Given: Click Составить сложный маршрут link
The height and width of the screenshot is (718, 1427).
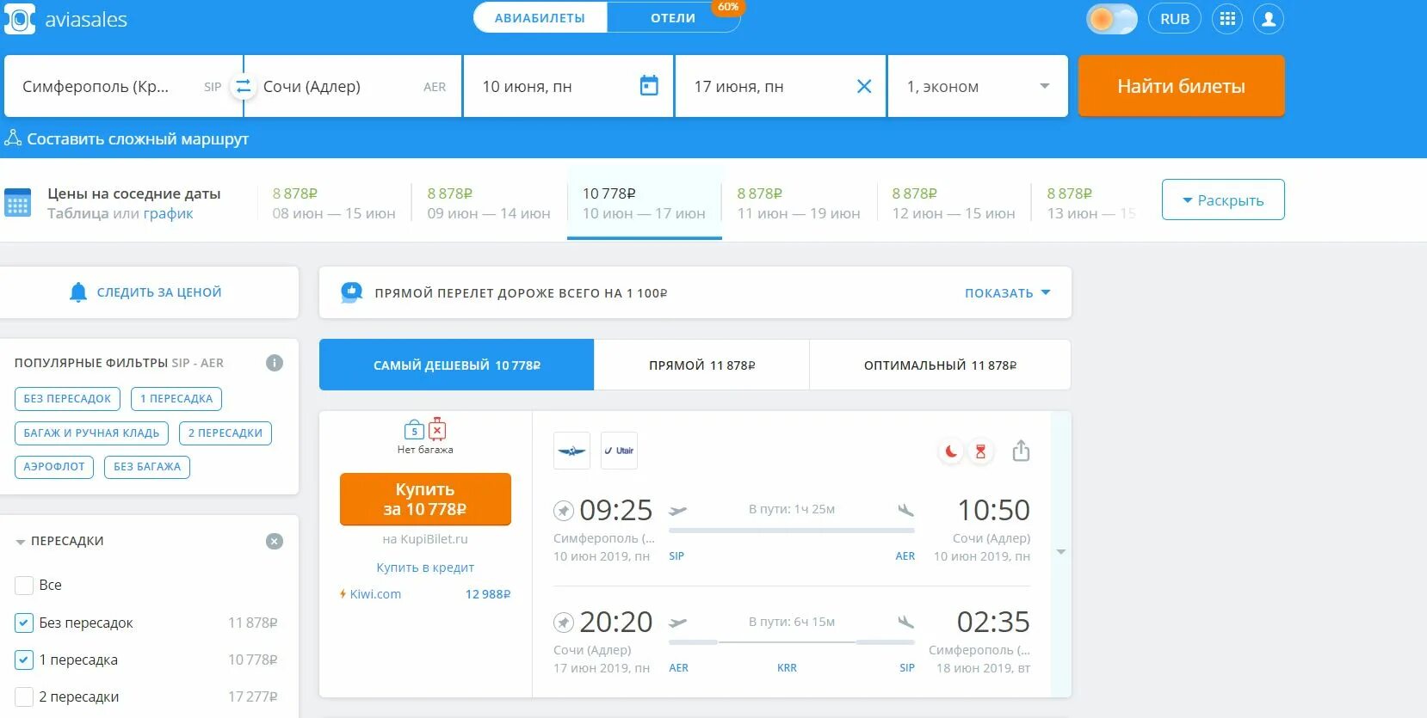Looking at the screenshot, I should 138,138.
